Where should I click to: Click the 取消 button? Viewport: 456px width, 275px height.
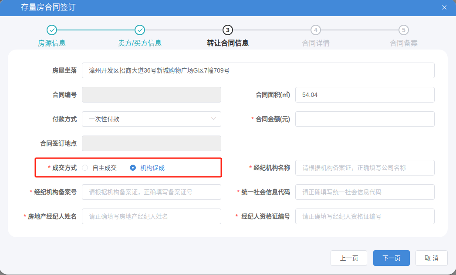click(432, 258)
